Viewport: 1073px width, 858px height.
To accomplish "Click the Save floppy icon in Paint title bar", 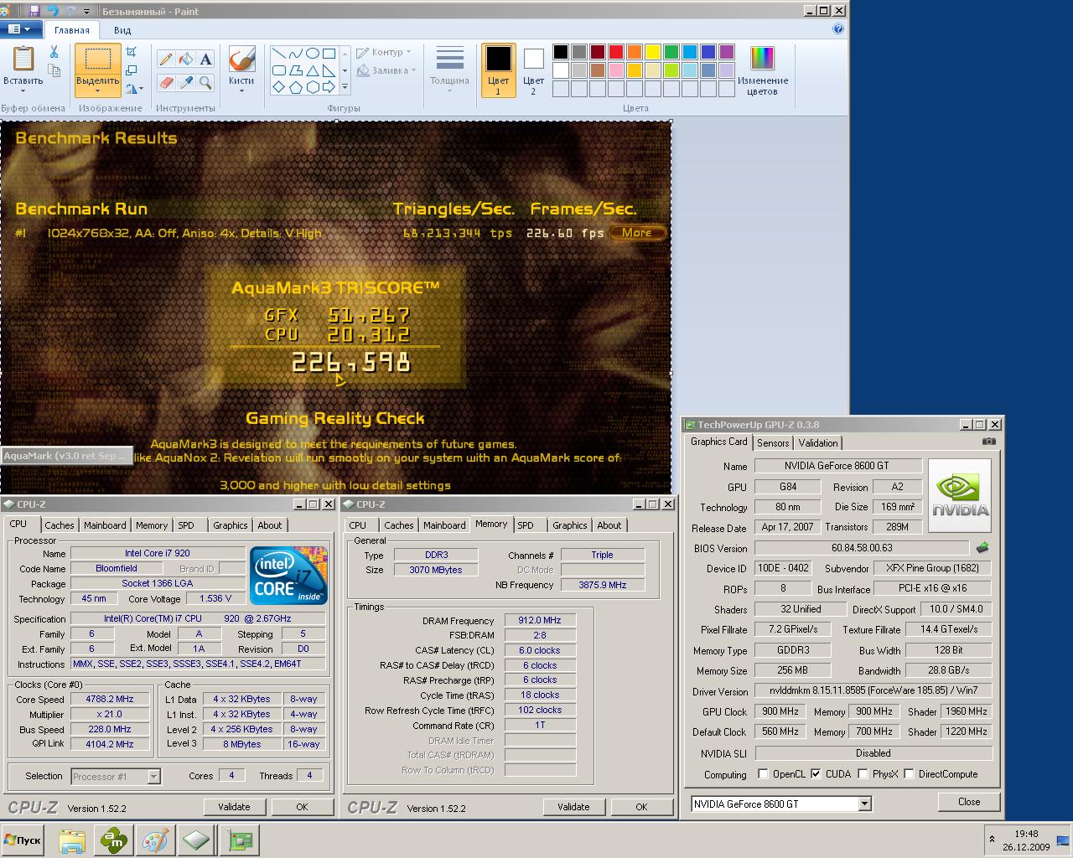I will pyautogui.click(x=34, y=11).
